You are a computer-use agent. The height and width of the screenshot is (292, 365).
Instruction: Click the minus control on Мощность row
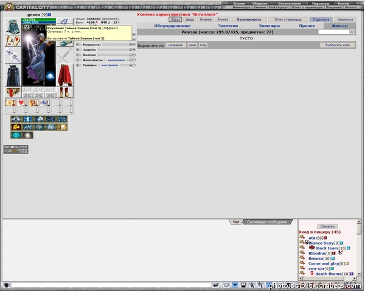(131, 44)
